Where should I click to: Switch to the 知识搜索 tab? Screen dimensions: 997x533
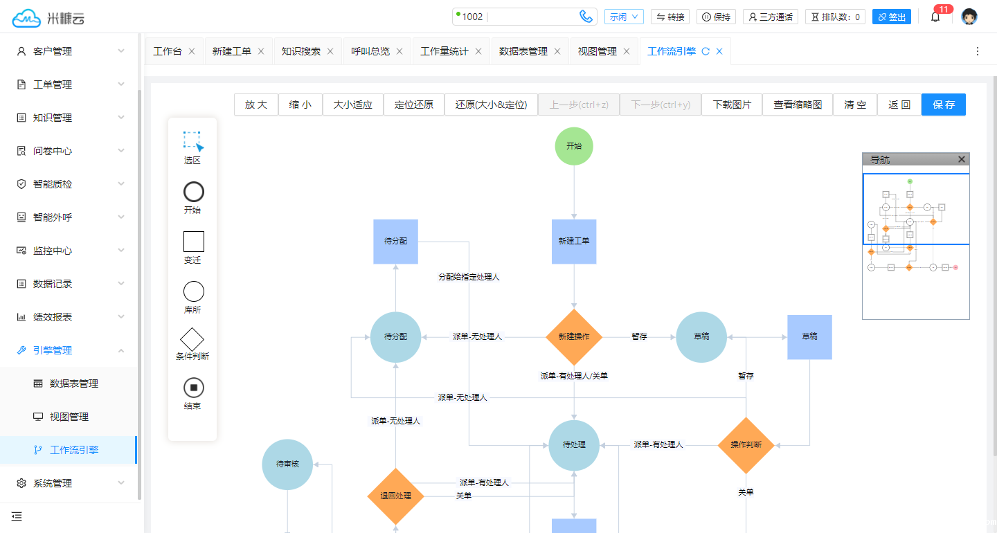301,51
